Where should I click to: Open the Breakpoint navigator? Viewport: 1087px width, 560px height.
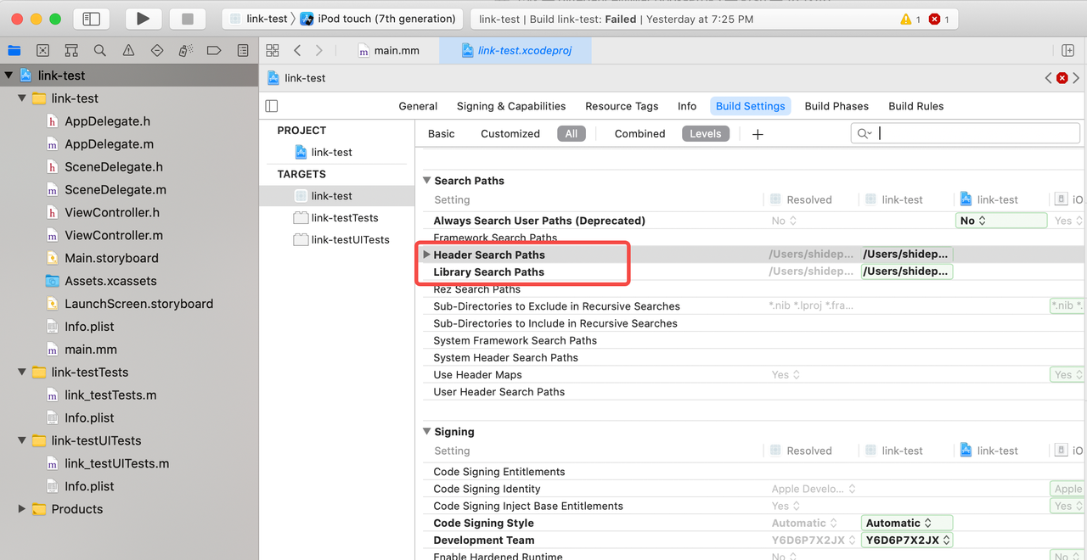(x=214, y=50)
